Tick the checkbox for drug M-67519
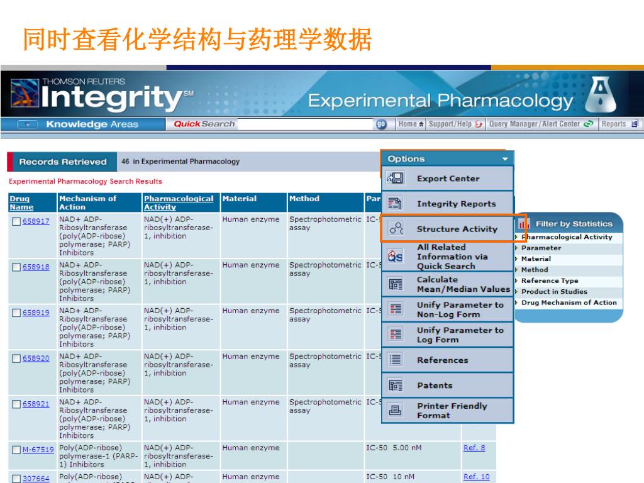Screen dimensions: 644x483 point(16,450)
